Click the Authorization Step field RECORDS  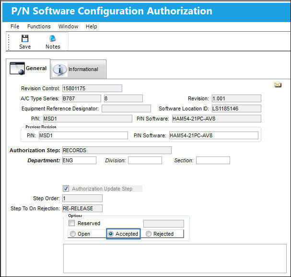point(117,150)
